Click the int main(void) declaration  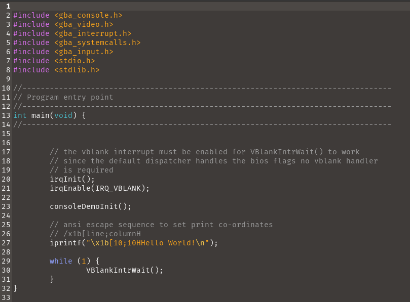[50, 115]
